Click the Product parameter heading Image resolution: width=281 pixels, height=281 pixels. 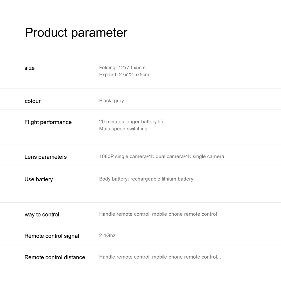[x=76, y=33]
